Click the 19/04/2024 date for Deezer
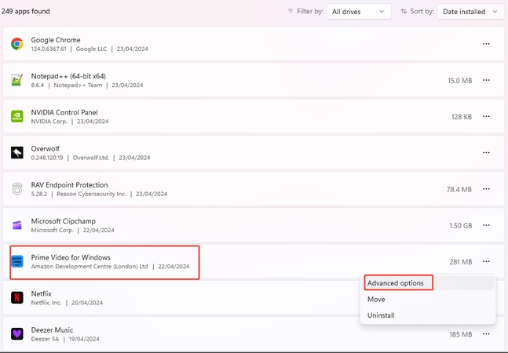 [83, 339]
